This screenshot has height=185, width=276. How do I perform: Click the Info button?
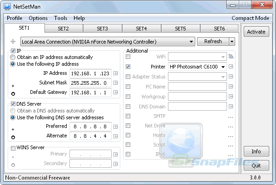point(256,151)
